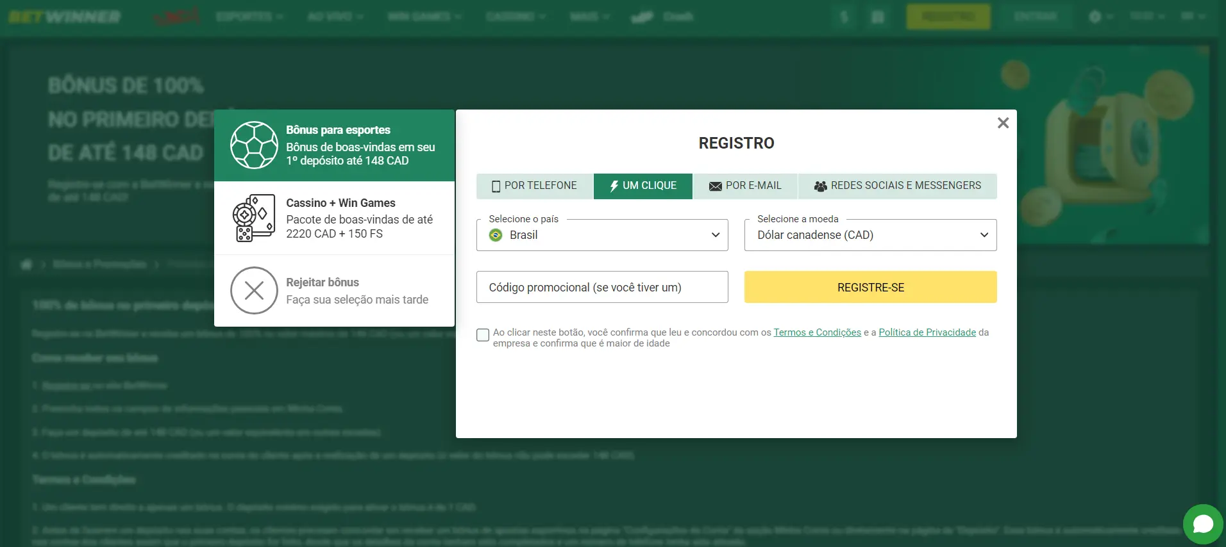
Task: Open the Ao Vivo menu in header
Action: 335,17
